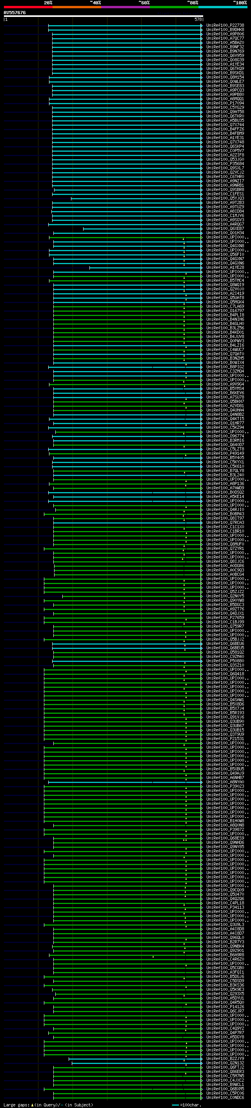Click the cyan ~100% identity legend segment

pyautogui.click(x=223, y=7)
